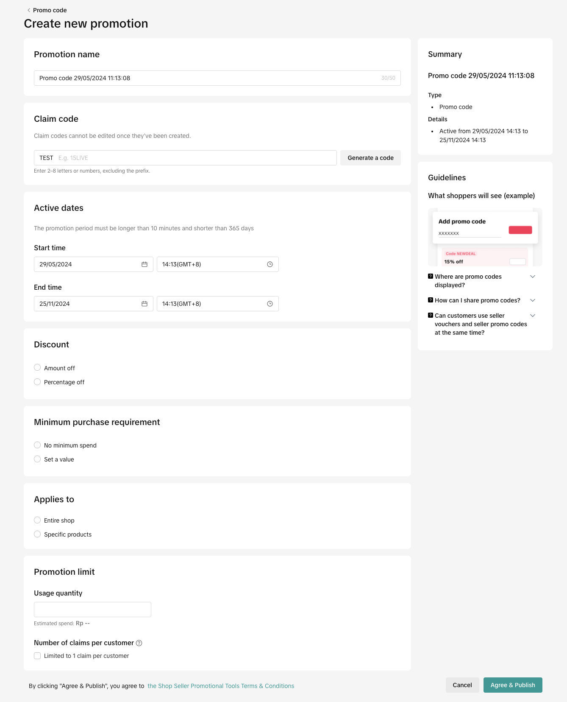Open the start date calendar icon
567x702 pixels.
tap(145, 264)
